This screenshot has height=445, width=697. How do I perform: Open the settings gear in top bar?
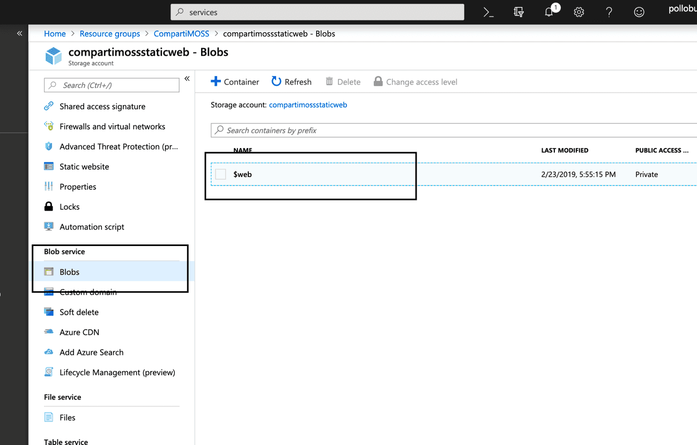click(579, 12)
